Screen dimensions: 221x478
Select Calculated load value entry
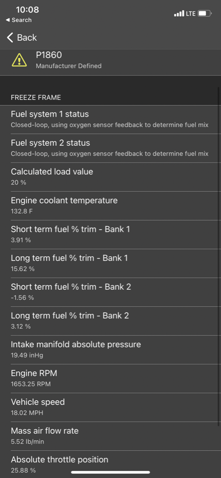tap(110, 177)
